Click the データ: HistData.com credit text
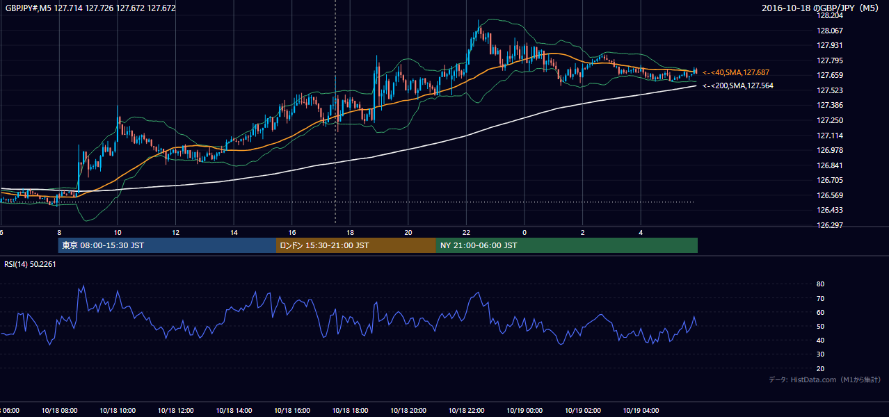The width and height of the screenshot is (889, 417). click(x=825, y=379)
